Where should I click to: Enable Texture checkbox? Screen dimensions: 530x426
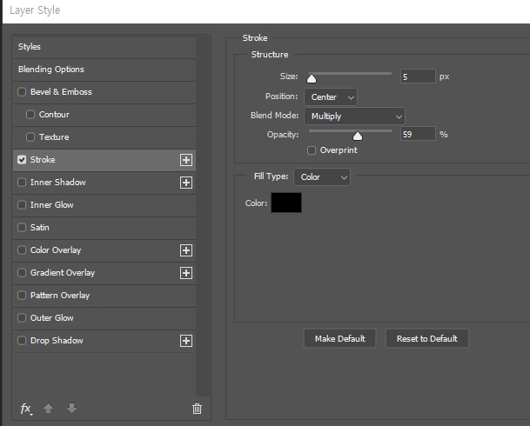point(30,137)
